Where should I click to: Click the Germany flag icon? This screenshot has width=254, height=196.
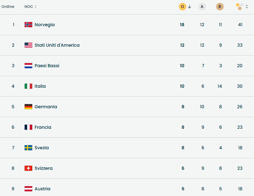point(28,107)
